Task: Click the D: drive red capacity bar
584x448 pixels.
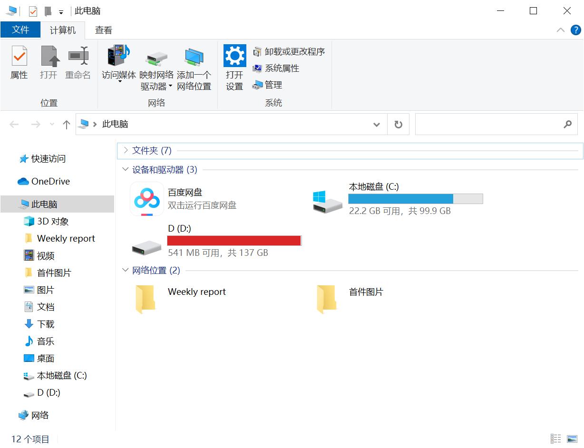Action: point(233,240)
